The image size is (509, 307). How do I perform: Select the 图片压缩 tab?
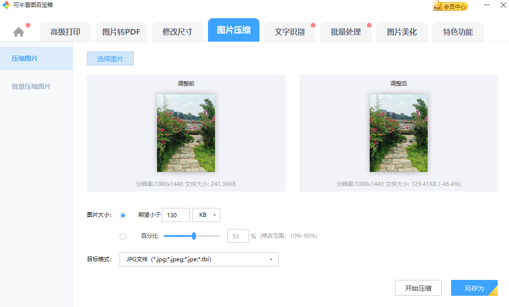[234, 30]
